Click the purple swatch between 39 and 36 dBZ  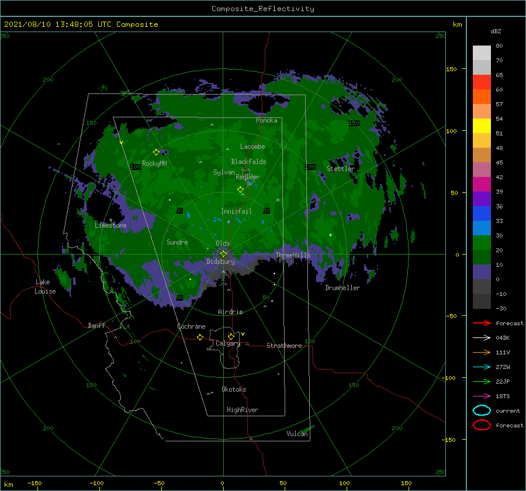(x=482, y=199)
